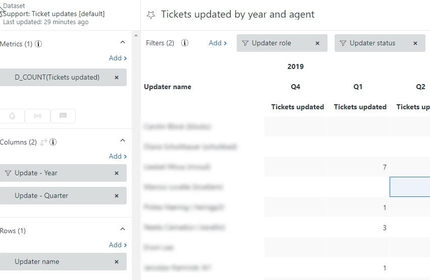
Task: Click the swap arrows icon next to Columns
Action: pos(43,142)
